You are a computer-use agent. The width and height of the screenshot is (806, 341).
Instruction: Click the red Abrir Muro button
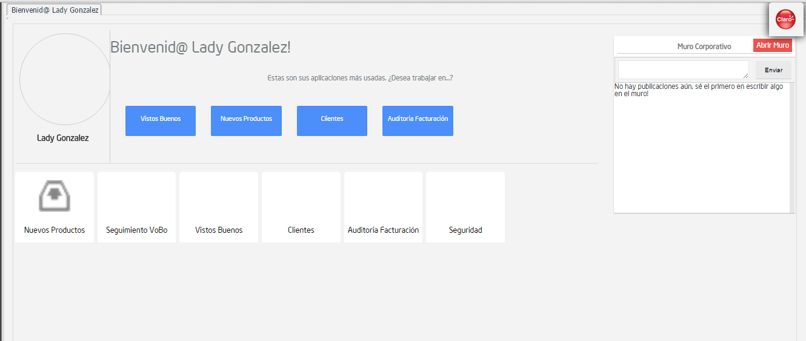click(x=772, y=45)
